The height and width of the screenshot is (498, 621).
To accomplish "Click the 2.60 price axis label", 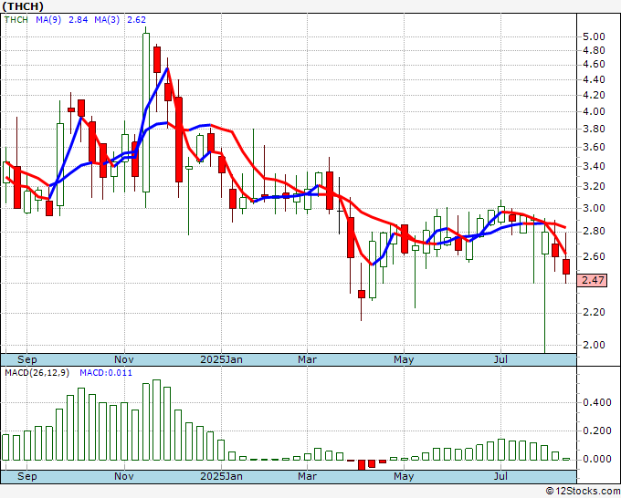I will (595, 256).
